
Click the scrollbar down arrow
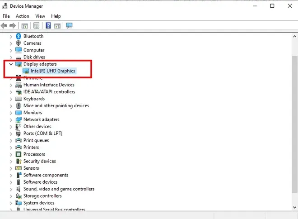[294, 207]
